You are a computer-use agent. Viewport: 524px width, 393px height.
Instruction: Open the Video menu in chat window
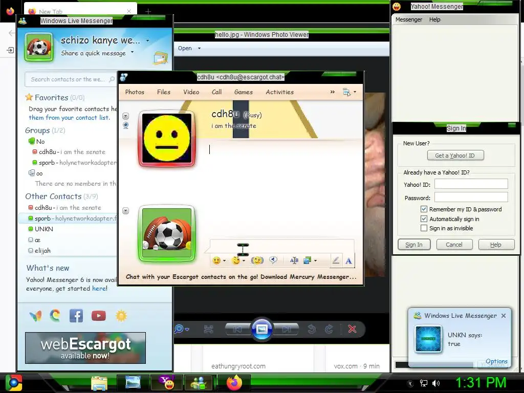[x=191, y=92]
